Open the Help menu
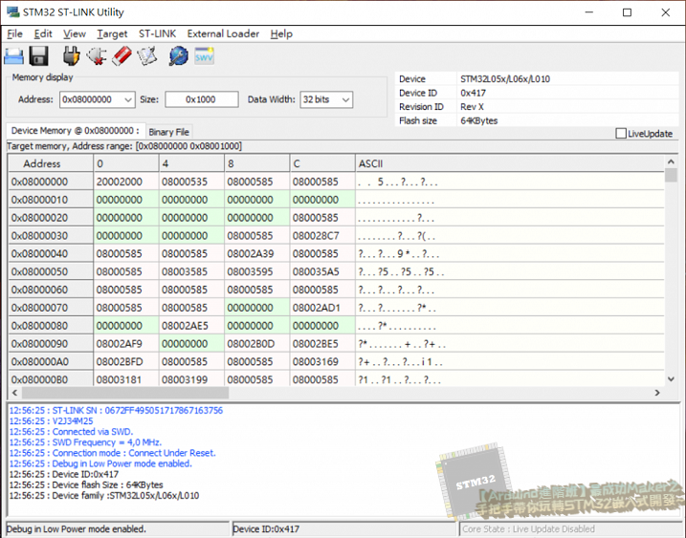The width and height of the screenshot is (686, 538). [x=281, y=33]
